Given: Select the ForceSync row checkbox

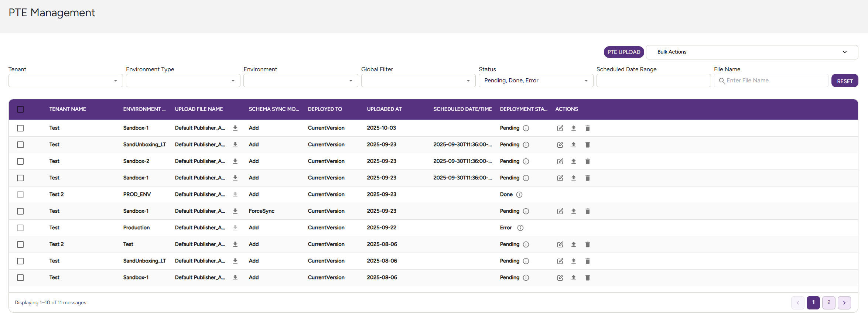Looking at the screenshot, I should point(20,211).
